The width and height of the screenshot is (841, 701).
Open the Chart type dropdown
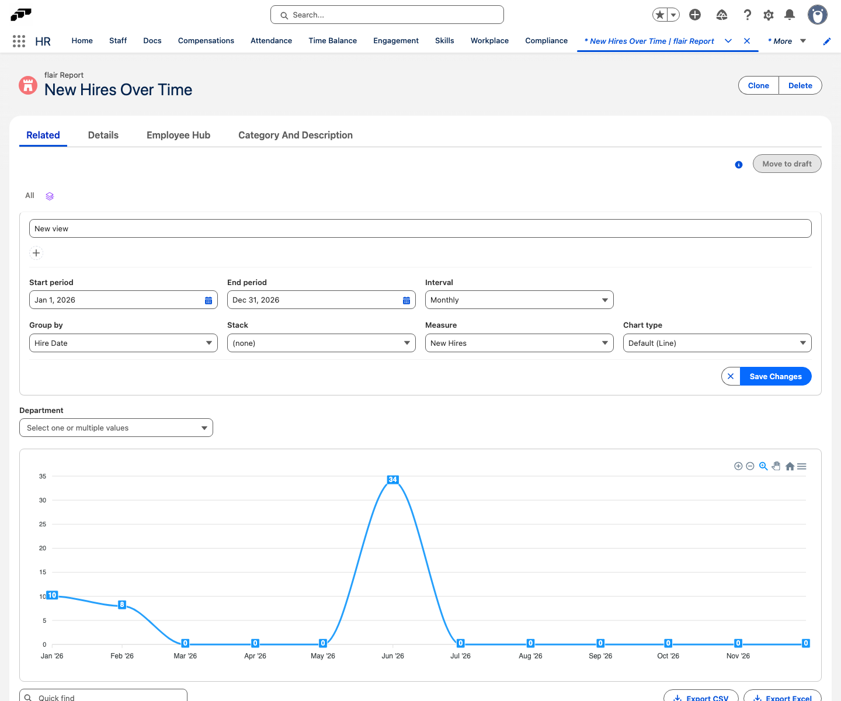[x=717, y=343]
